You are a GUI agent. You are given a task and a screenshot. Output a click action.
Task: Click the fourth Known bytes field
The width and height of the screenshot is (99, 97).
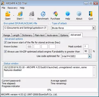click(52, 47)
